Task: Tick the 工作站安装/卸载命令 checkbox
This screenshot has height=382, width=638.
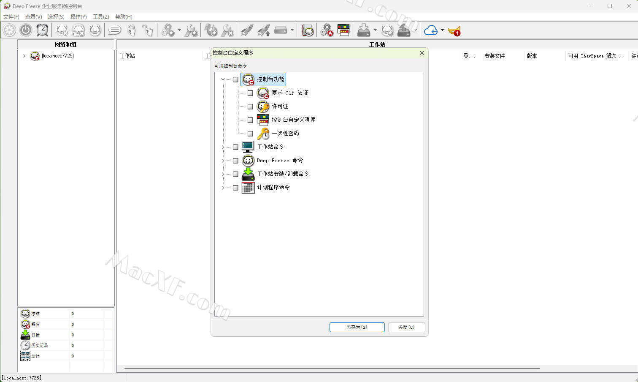Action: tap(235, 174)
